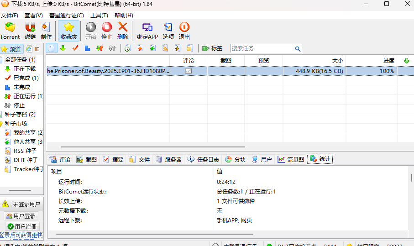Click the others-shares filter toolbar icon
The image size is (414, 246).
click(152, 48)
